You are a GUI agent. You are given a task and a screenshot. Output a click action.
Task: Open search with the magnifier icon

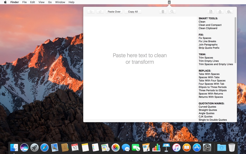(x=172, y=12)
